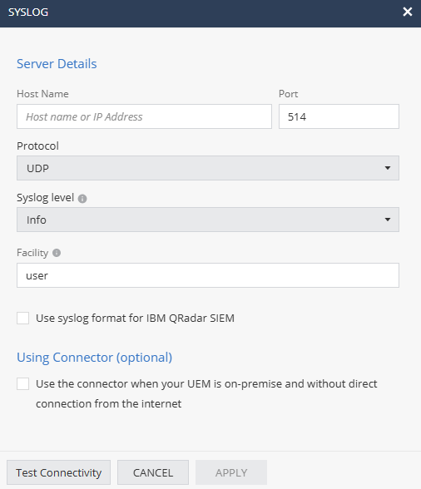The image size is (421, 489).
Task: Select the Facility field containing user
Action: coord(208,275)
